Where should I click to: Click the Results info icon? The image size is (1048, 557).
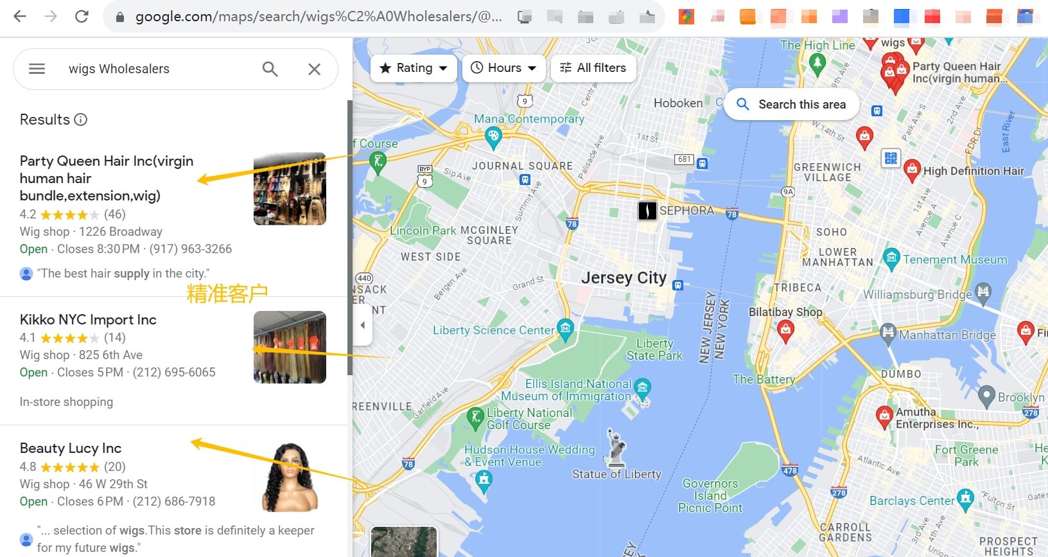coord(80,119)
